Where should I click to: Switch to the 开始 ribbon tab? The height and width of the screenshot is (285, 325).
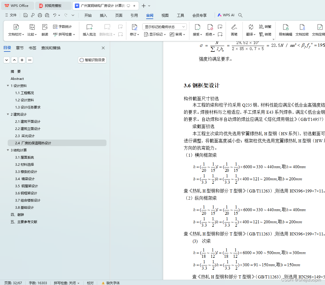[88, 15]
